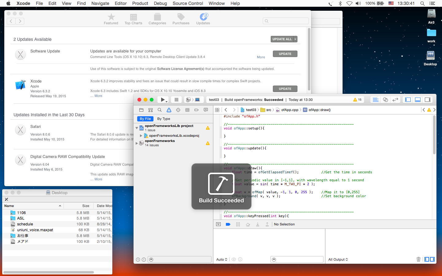Expand openFrameworksLib.xcodeproj row

[x=141, y=136]
